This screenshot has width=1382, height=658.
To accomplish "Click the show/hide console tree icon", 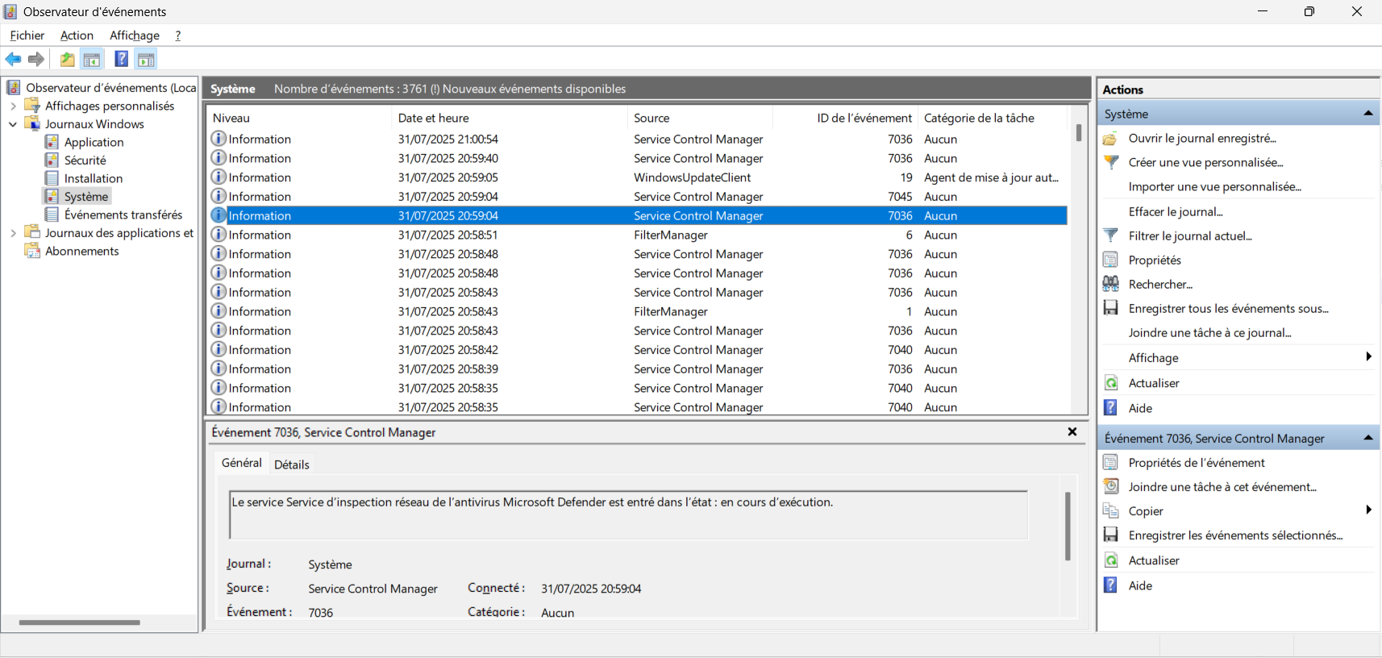I will click(92, 59).
